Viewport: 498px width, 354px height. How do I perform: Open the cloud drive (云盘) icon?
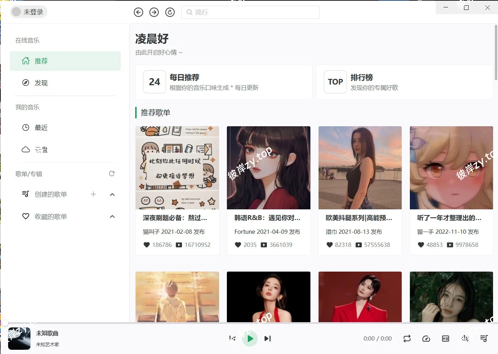25,149
